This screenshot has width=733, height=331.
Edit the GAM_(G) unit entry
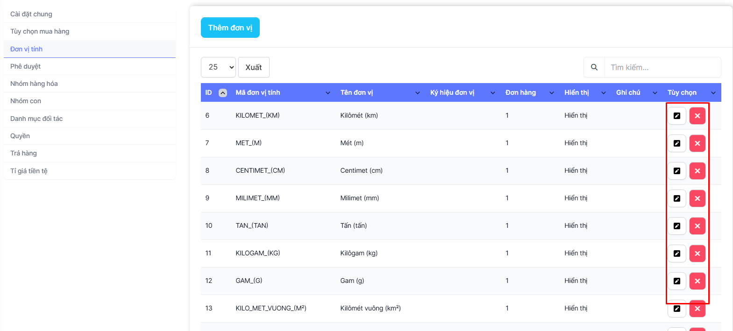tap(676, 281)
